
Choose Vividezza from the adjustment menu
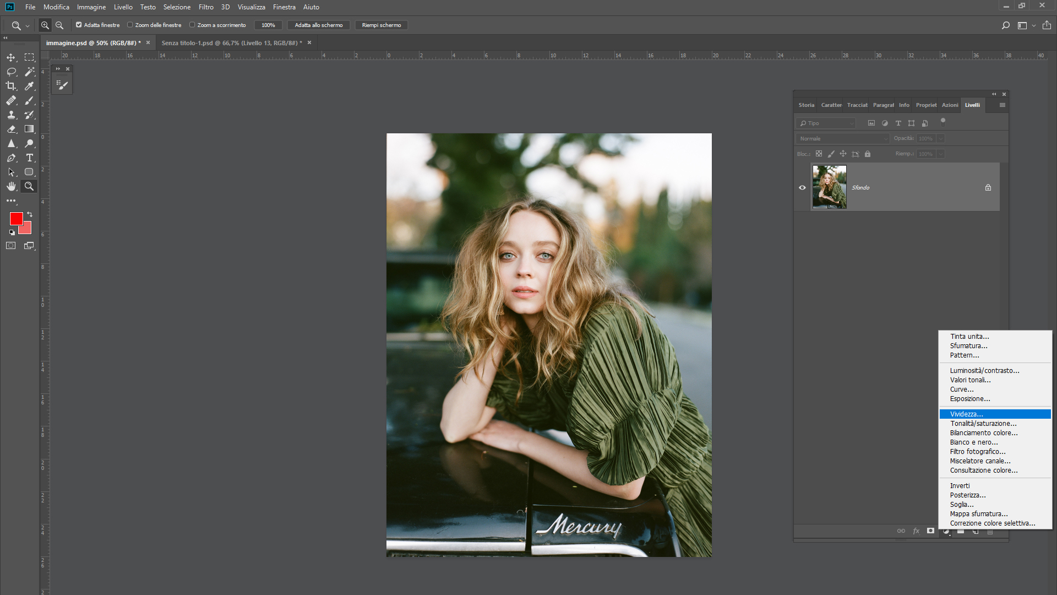point(966,414)
